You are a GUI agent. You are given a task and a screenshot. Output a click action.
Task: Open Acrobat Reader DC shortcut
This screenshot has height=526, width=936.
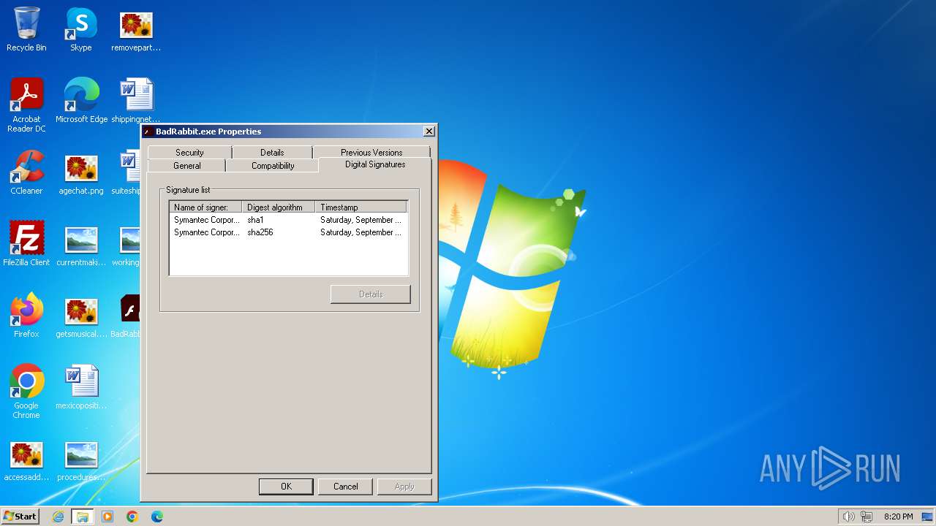[x=26, y=105]
